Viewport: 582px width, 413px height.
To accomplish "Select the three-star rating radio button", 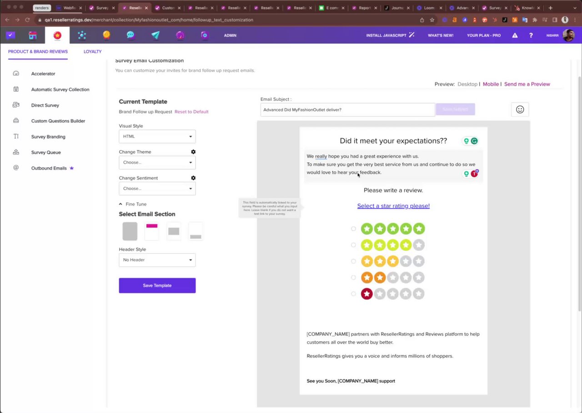I will coord(353,261).
